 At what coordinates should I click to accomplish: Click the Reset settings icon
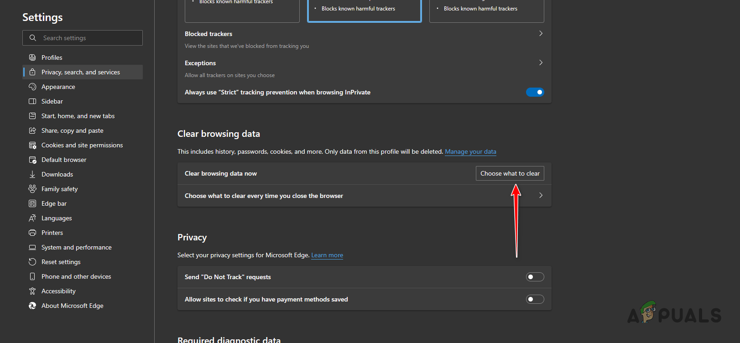tap(32, 262)
